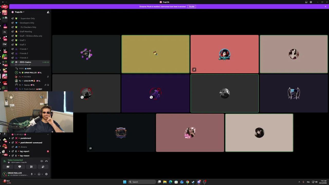Viewport: 329px width, 185px height.
Task: Share your screen from voice panel
Action: pyautogui.click(x=20, y=167)
